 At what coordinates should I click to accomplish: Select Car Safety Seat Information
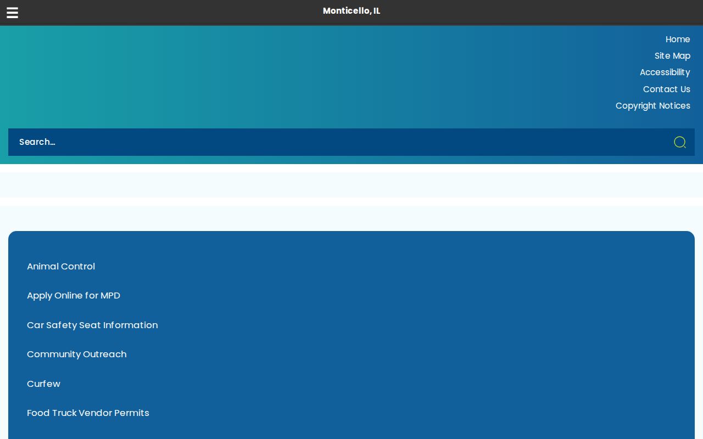click(x=92, y=325)
